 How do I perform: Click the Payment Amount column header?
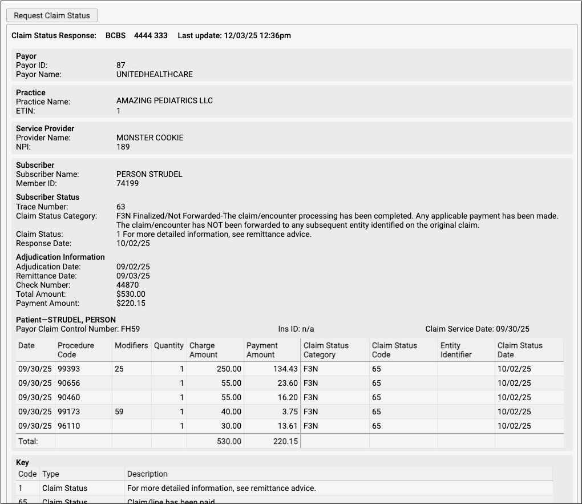pyautogui.click(x=262, y=350)
